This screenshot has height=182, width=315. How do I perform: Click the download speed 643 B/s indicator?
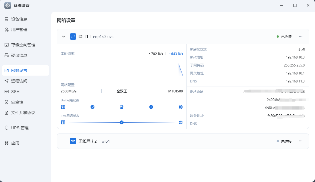(176, 54)
